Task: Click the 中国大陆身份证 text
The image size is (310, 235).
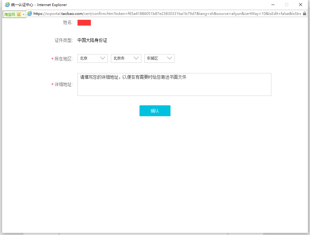Action: (x=92, y=40)
